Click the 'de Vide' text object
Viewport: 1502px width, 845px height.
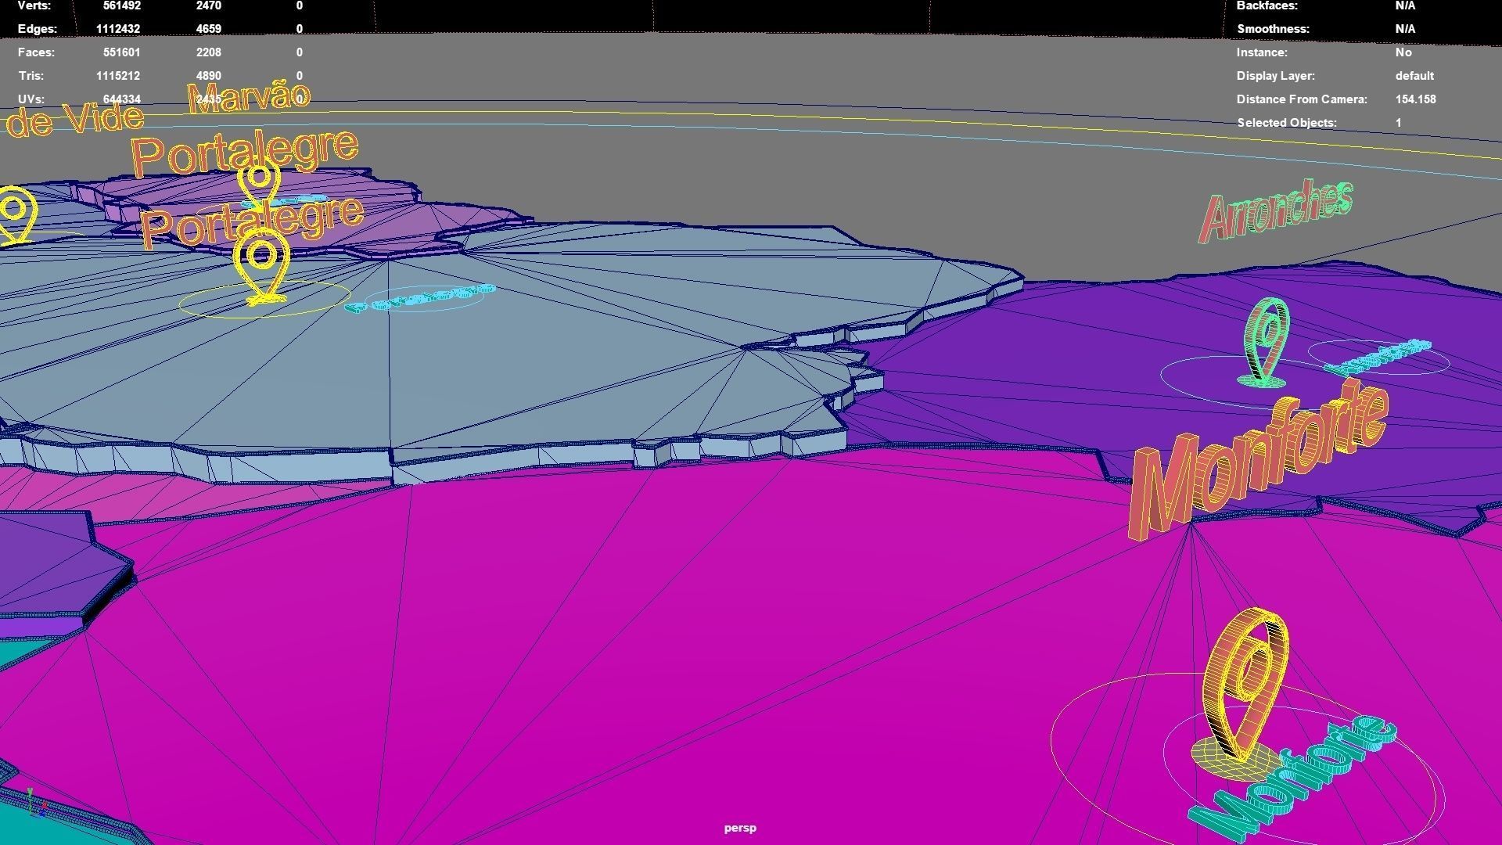click(74, 120)
